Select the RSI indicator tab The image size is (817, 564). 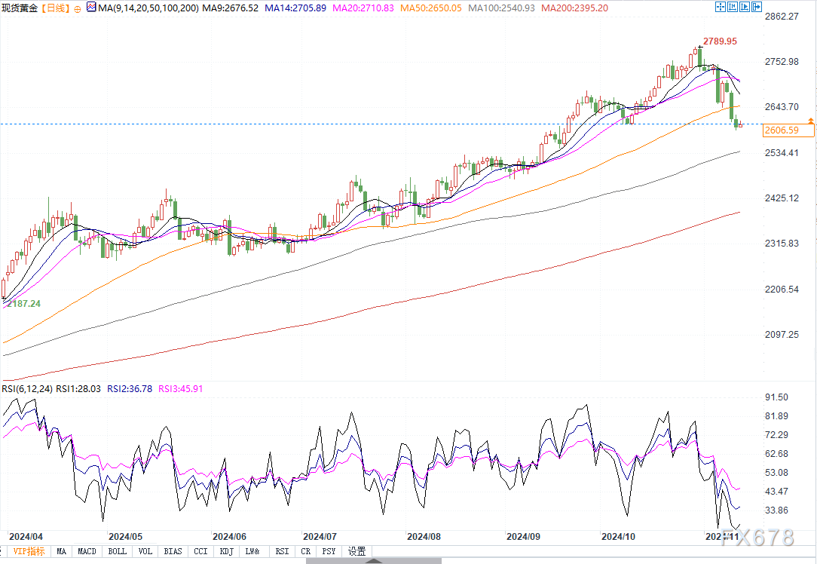(x=281, y=551)
